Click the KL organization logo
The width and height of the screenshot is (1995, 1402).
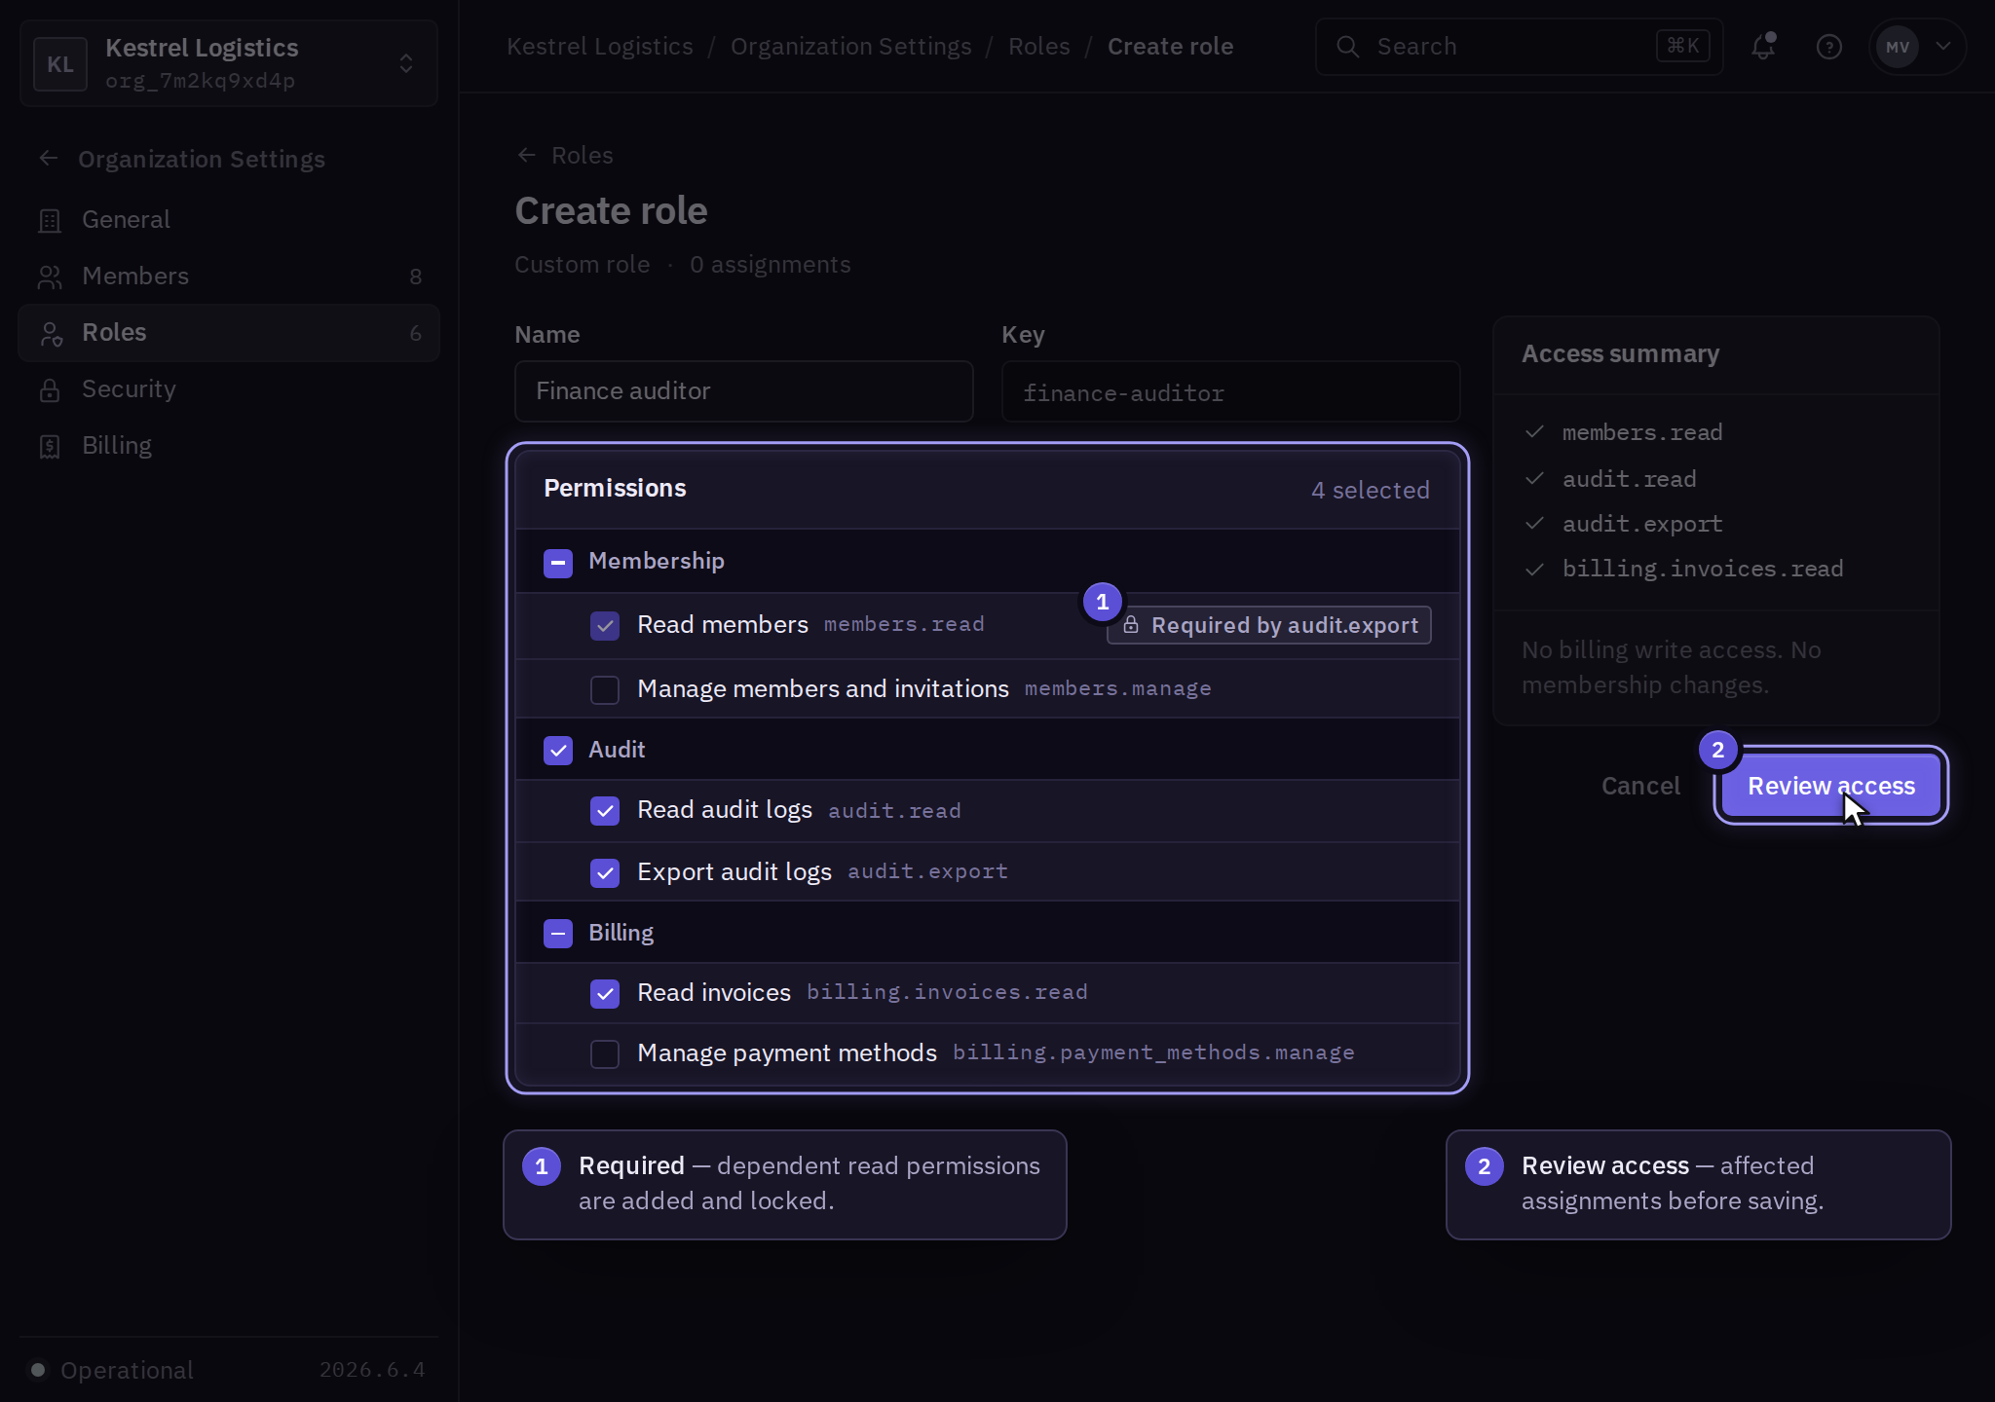[x=60, y=64]
